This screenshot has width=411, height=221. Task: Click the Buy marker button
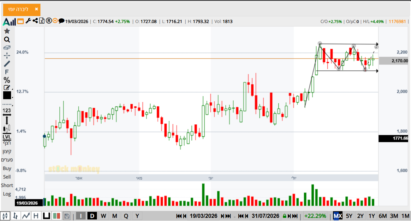click(7, 168)
